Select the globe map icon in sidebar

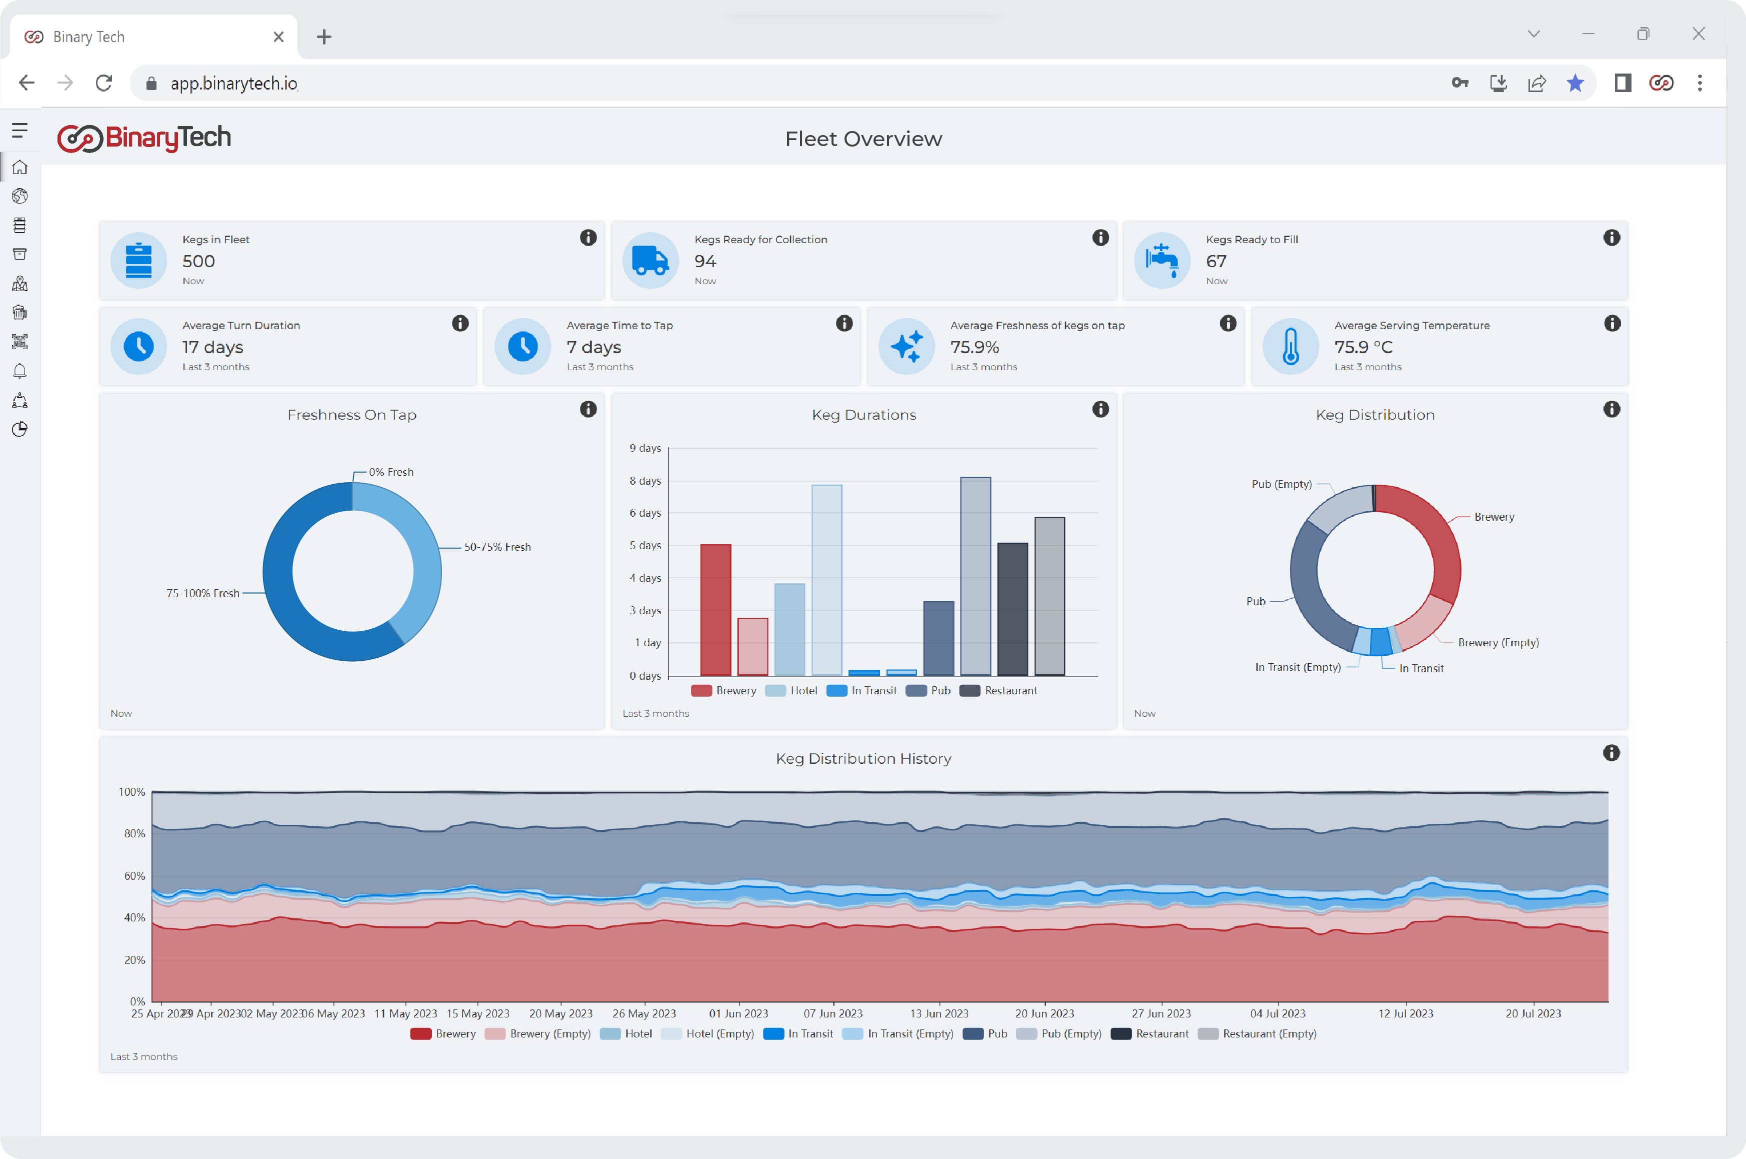(x=20, y=196)
